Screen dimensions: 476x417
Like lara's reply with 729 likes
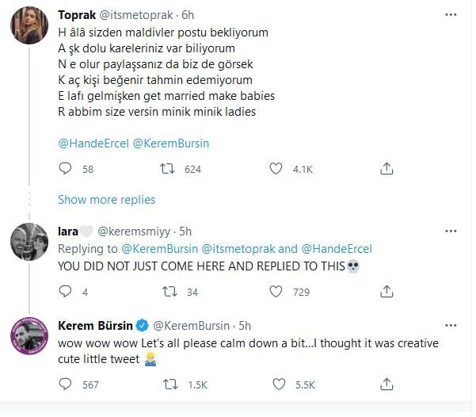[276, 293]
